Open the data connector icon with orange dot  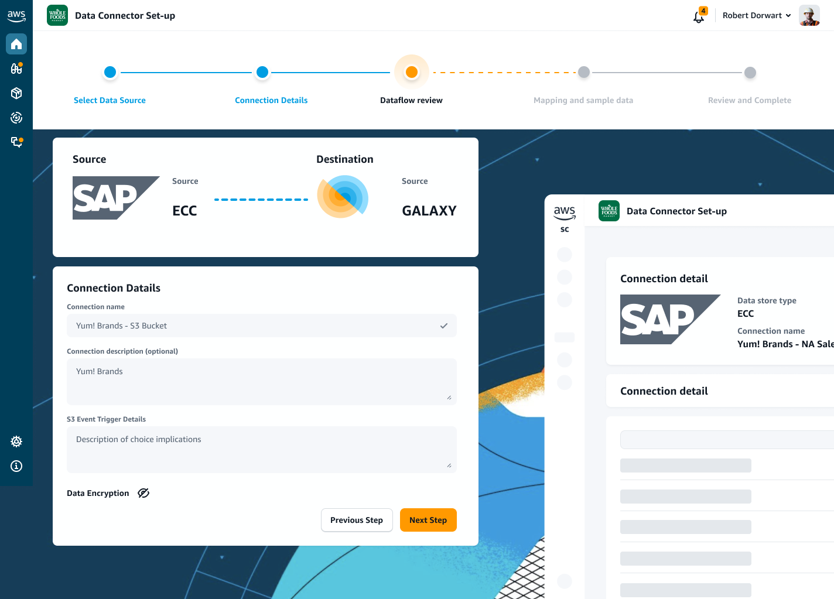pos(17,142)
